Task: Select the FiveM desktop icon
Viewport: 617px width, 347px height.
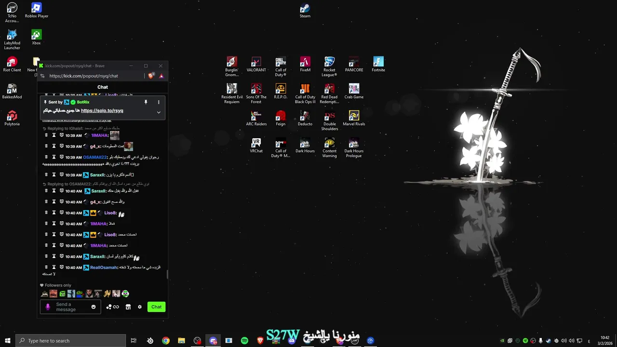Action: [305, 65]
